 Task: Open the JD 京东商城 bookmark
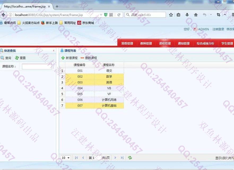(86, 23)
